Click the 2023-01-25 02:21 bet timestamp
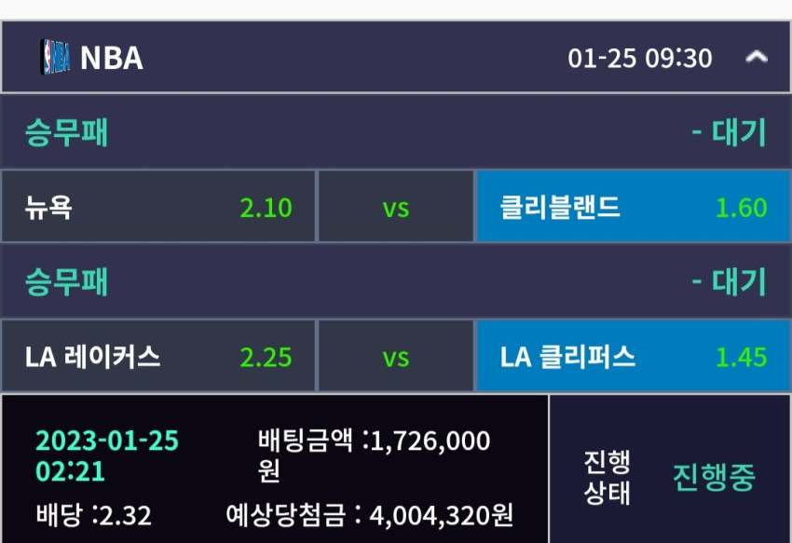Image resolution: width=792 pixels, height=543 pixels. click(x=107, y=456)
